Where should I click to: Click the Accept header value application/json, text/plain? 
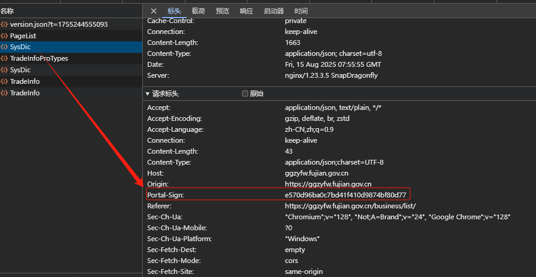coord(333,108)
